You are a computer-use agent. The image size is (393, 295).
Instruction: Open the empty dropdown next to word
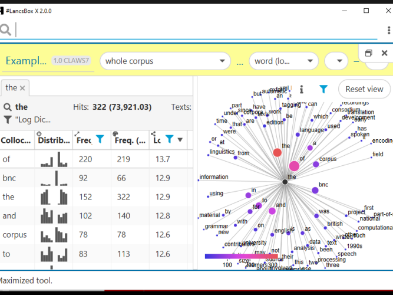tap(336, 61)
